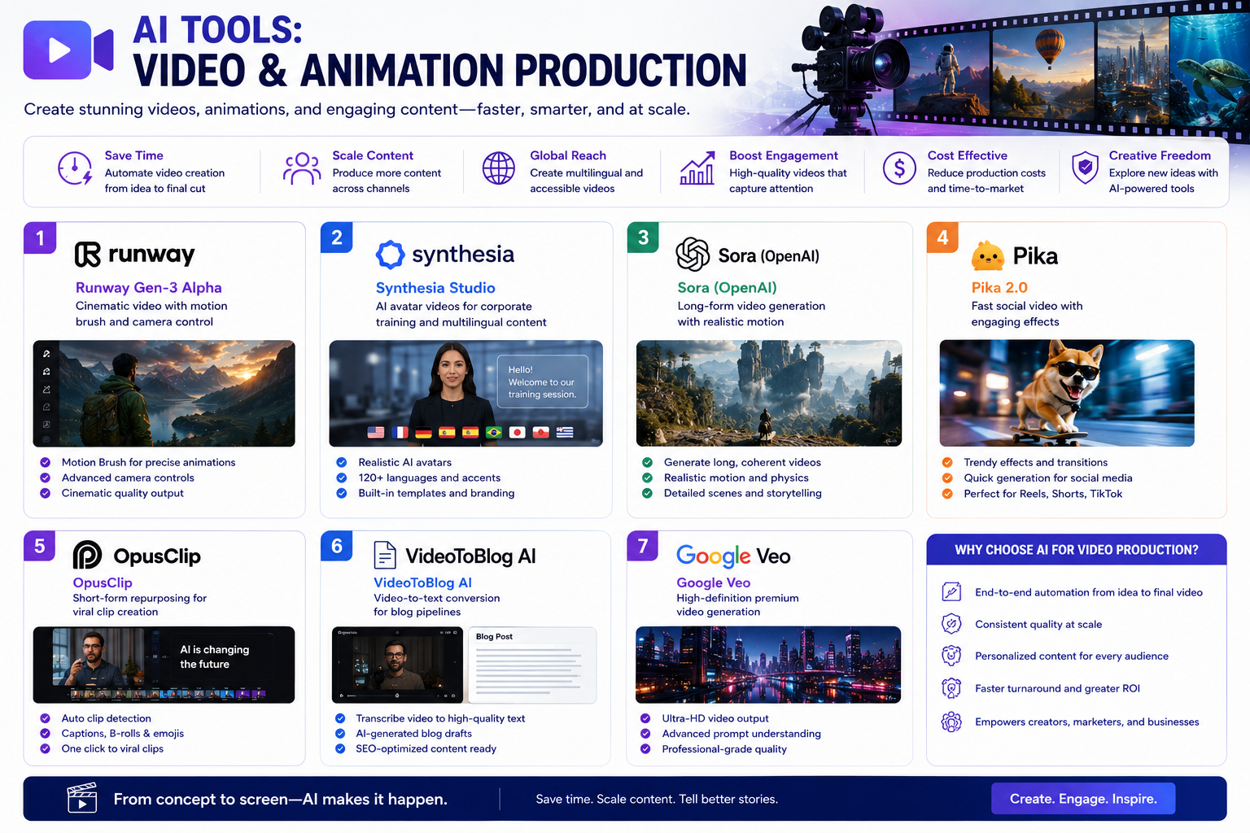Click the checkmark beside SEO-optimized content ready
Viewport: 1250px width, 833px height.
point(340,748)
